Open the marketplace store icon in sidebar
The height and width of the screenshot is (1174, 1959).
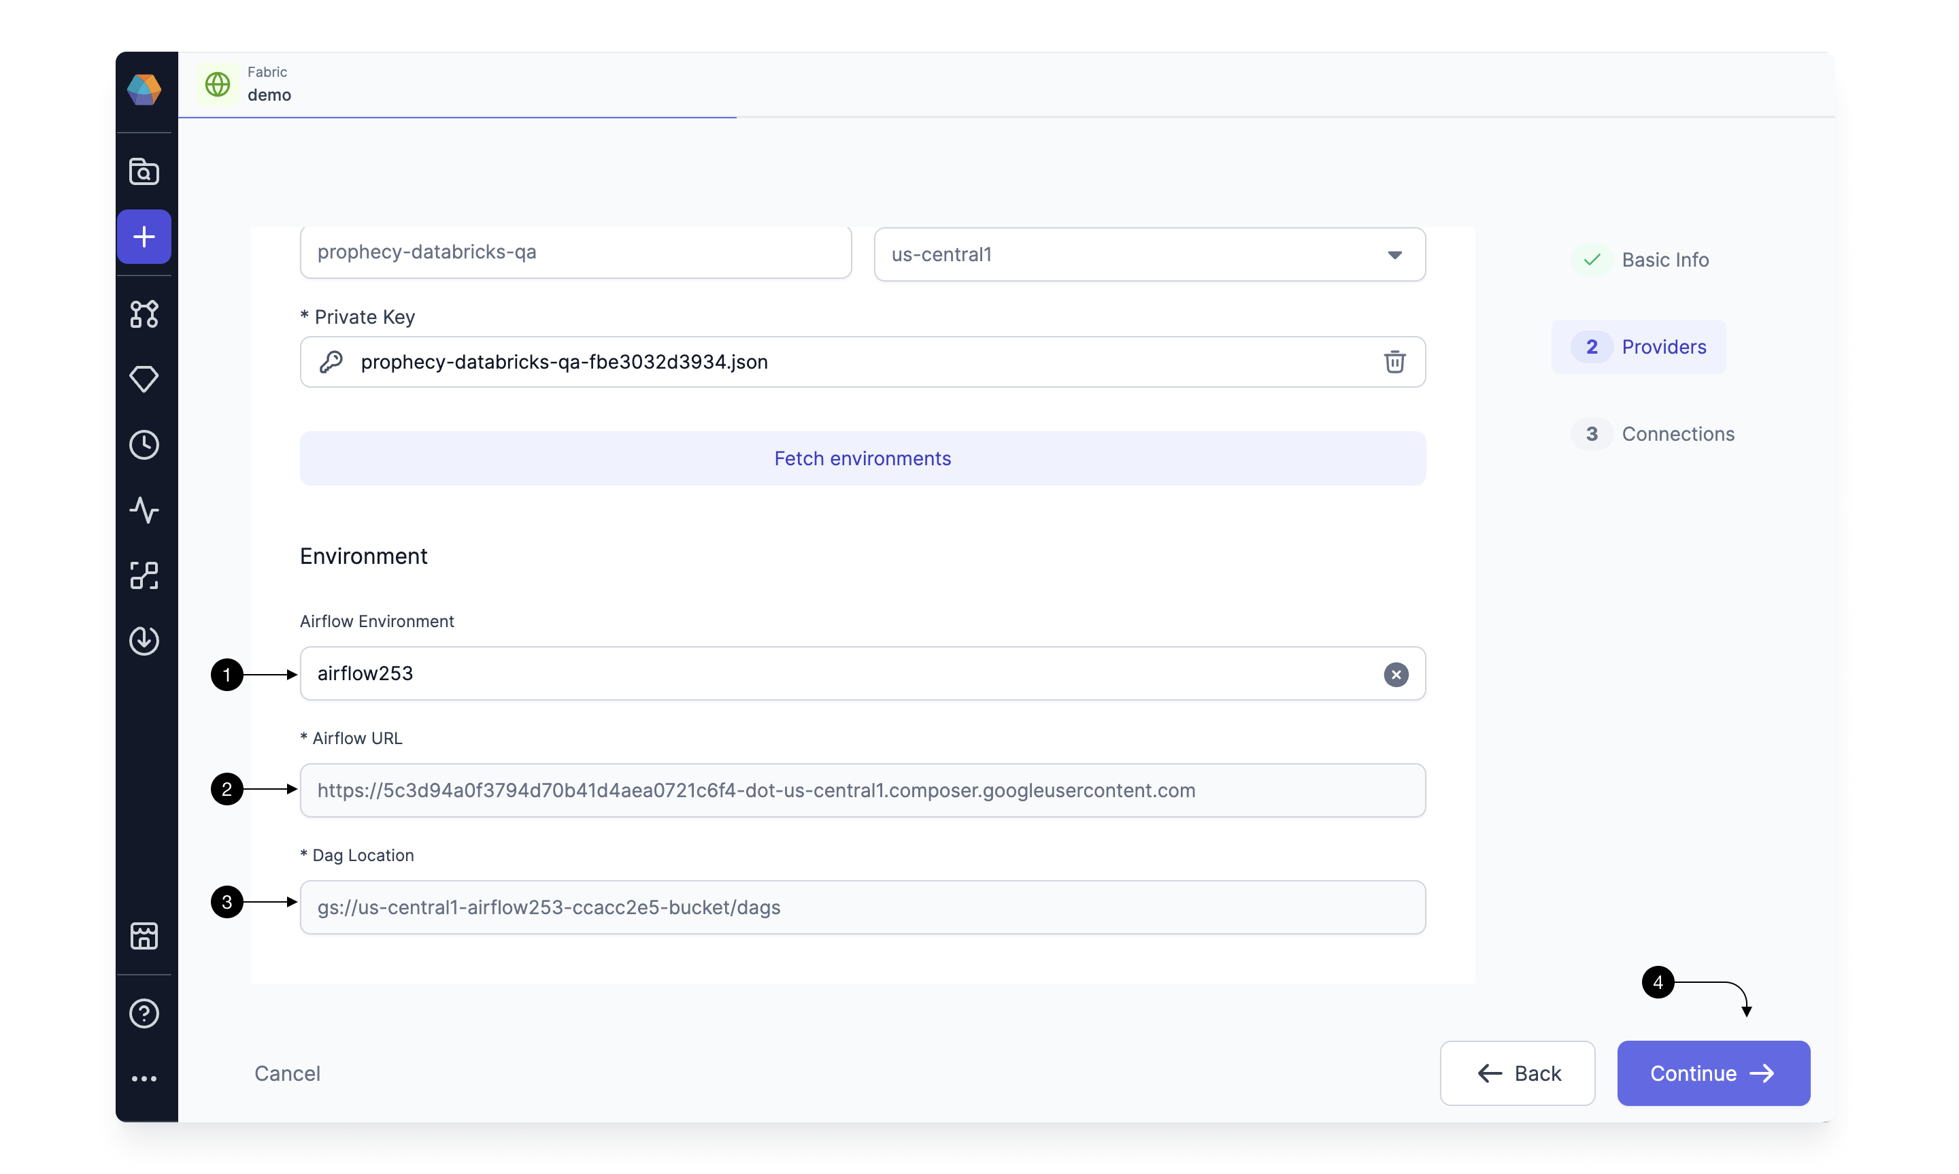pyautogui.click(x=144, y=936)
